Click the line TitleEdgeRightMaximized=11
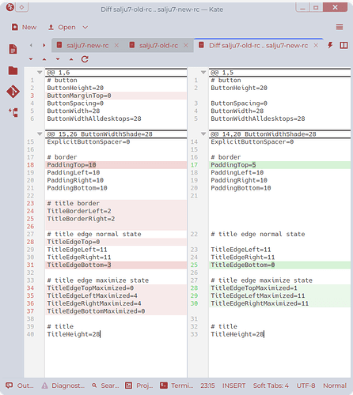The width and height of the screenshot is (353, 395). [279, 303]
